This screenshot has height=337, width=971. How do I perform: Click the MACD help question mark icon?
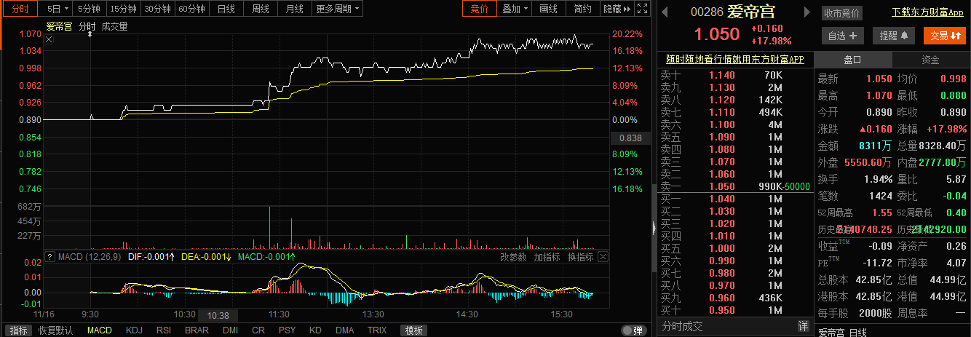49,256
